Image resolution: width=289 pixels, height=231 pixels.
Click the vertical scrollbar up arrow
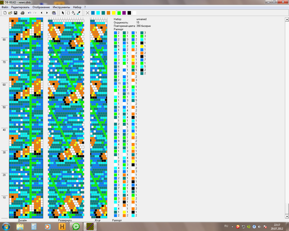point(287,19)
